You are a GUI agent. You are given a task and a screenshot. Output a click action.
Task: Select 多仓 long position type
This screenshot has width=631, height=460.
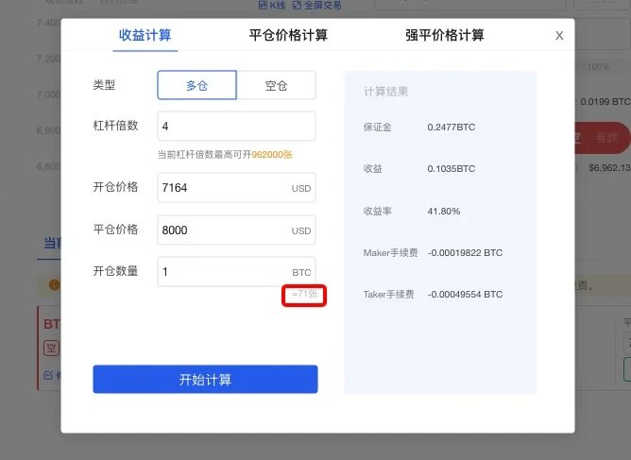(x=196, y=85)
